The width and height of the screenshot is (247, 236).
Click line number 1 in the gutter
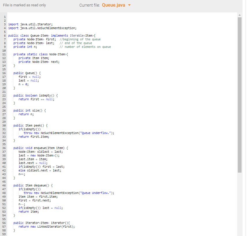(x=5, y=17)
